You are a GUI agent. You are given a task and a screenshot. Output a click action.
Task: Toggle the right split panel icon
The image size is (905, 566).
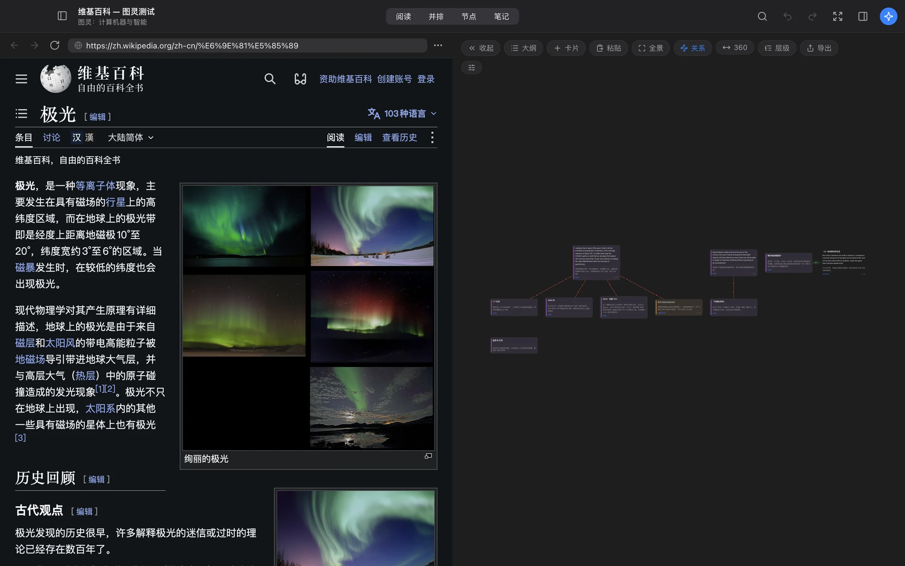click(863, 16)
